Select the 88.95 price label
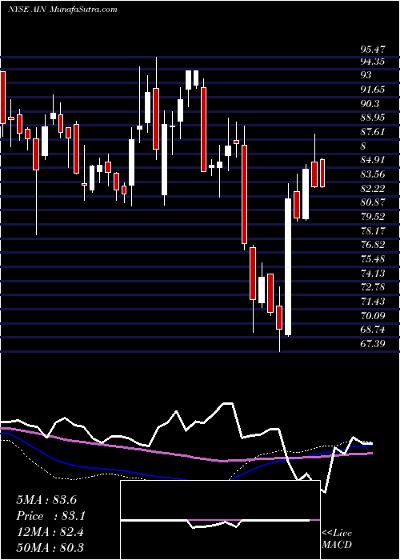Viewport: 400px width, 560px height. (x=372, y=118)
